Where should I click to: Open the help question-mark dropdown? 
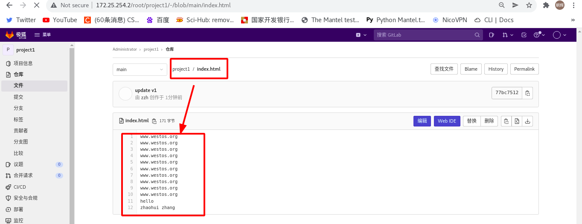click(540, 35)
